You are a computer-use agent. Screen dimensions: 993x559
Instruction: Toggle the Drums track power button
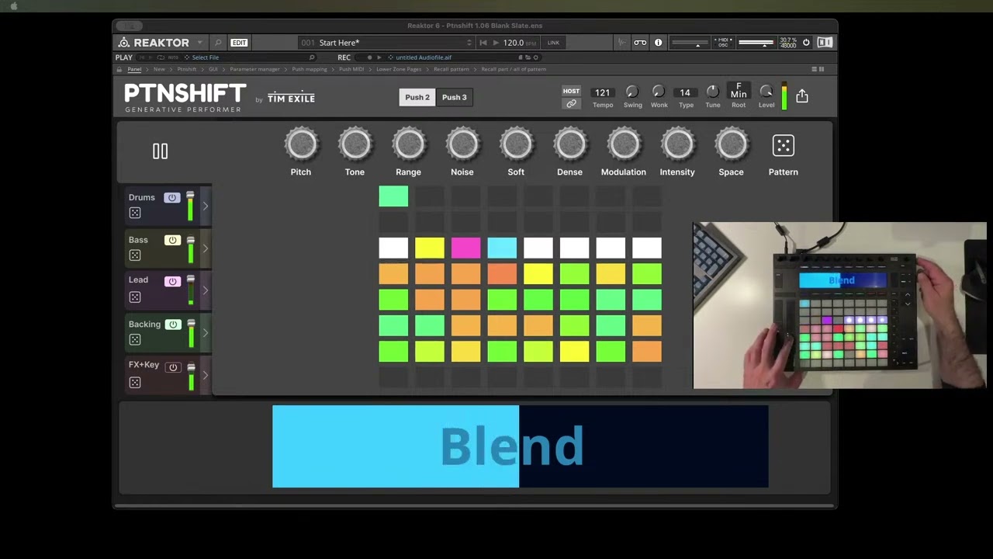(172, 198)
